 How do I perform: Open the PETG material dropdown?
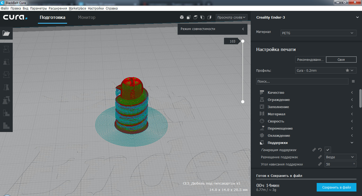[318, 33]
